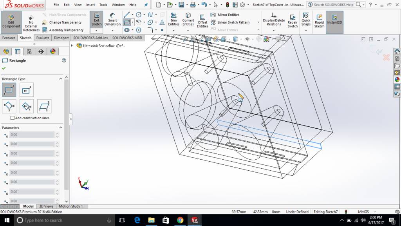Open the DimXpertManager tab
401x226 pixels.
coord(41,51)
